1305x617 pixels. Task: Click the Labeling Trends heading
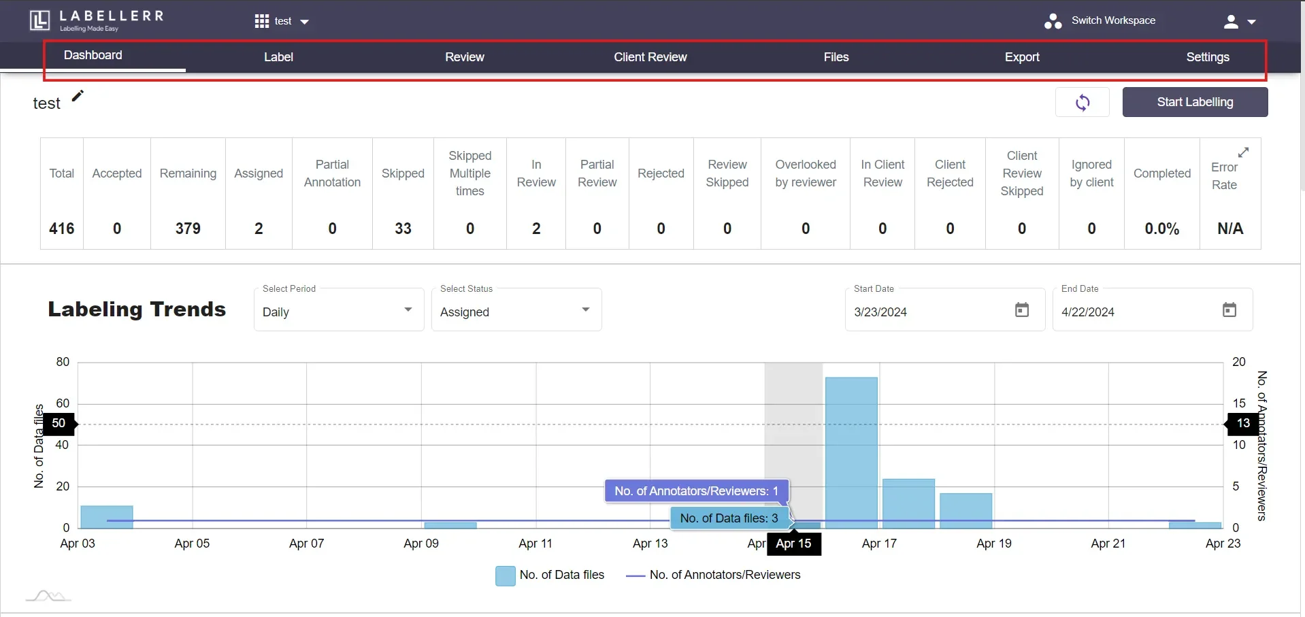tap(137, 310)
